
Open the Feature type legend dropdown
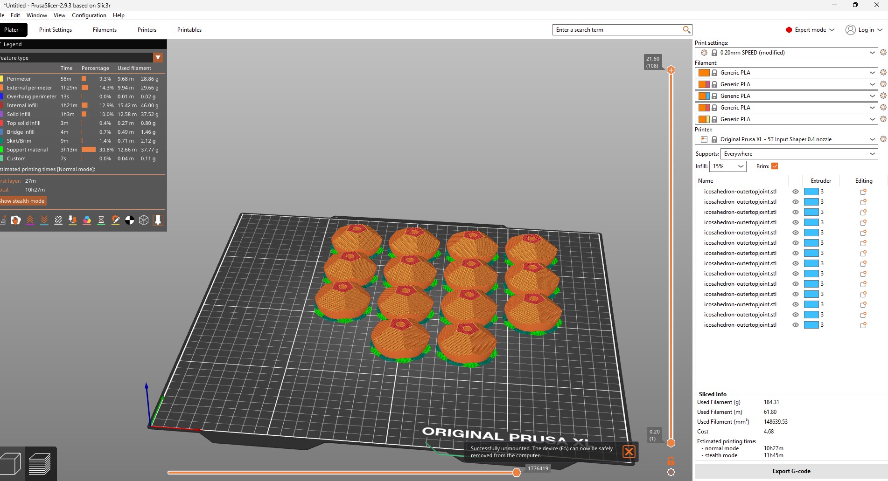click(158, 58)
